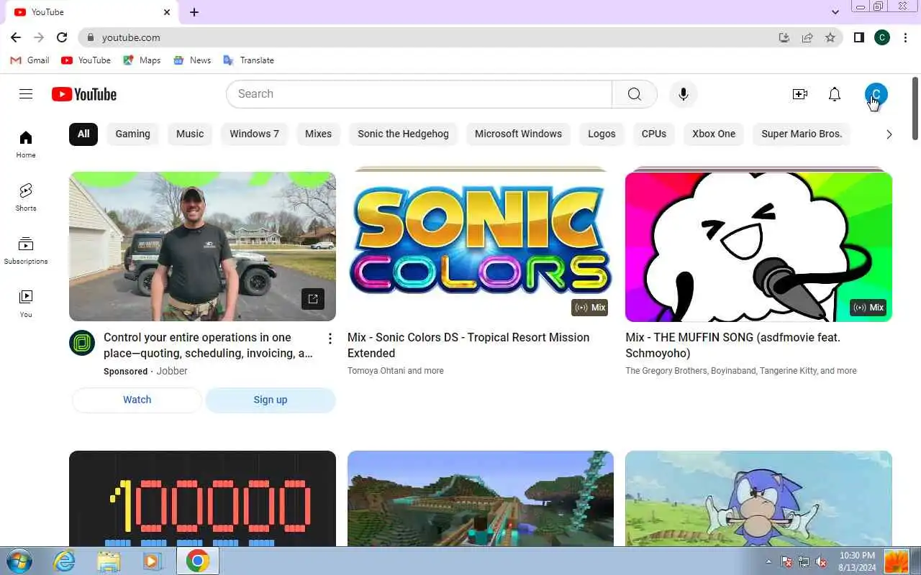Image resolution: width=921 pixels, height=575 pixels.
Task: Open the You section in sidebar
Action: click(x=26, y=303)
